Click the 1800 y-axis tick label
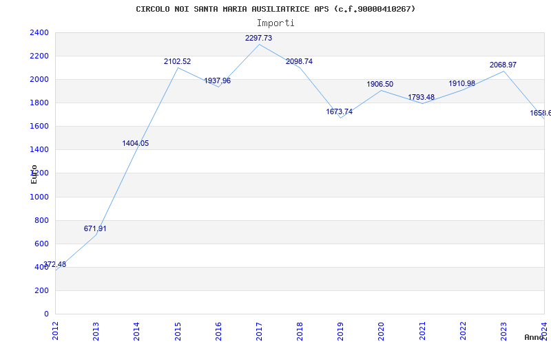551x344 pixels. [39, 103]
